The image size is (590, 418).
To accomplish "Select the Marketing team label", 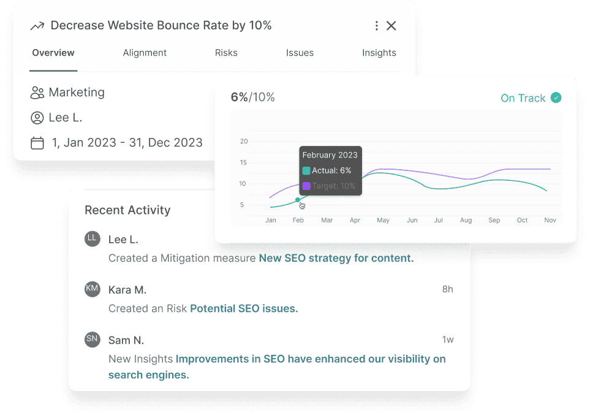I will click(x=77, y=93).
